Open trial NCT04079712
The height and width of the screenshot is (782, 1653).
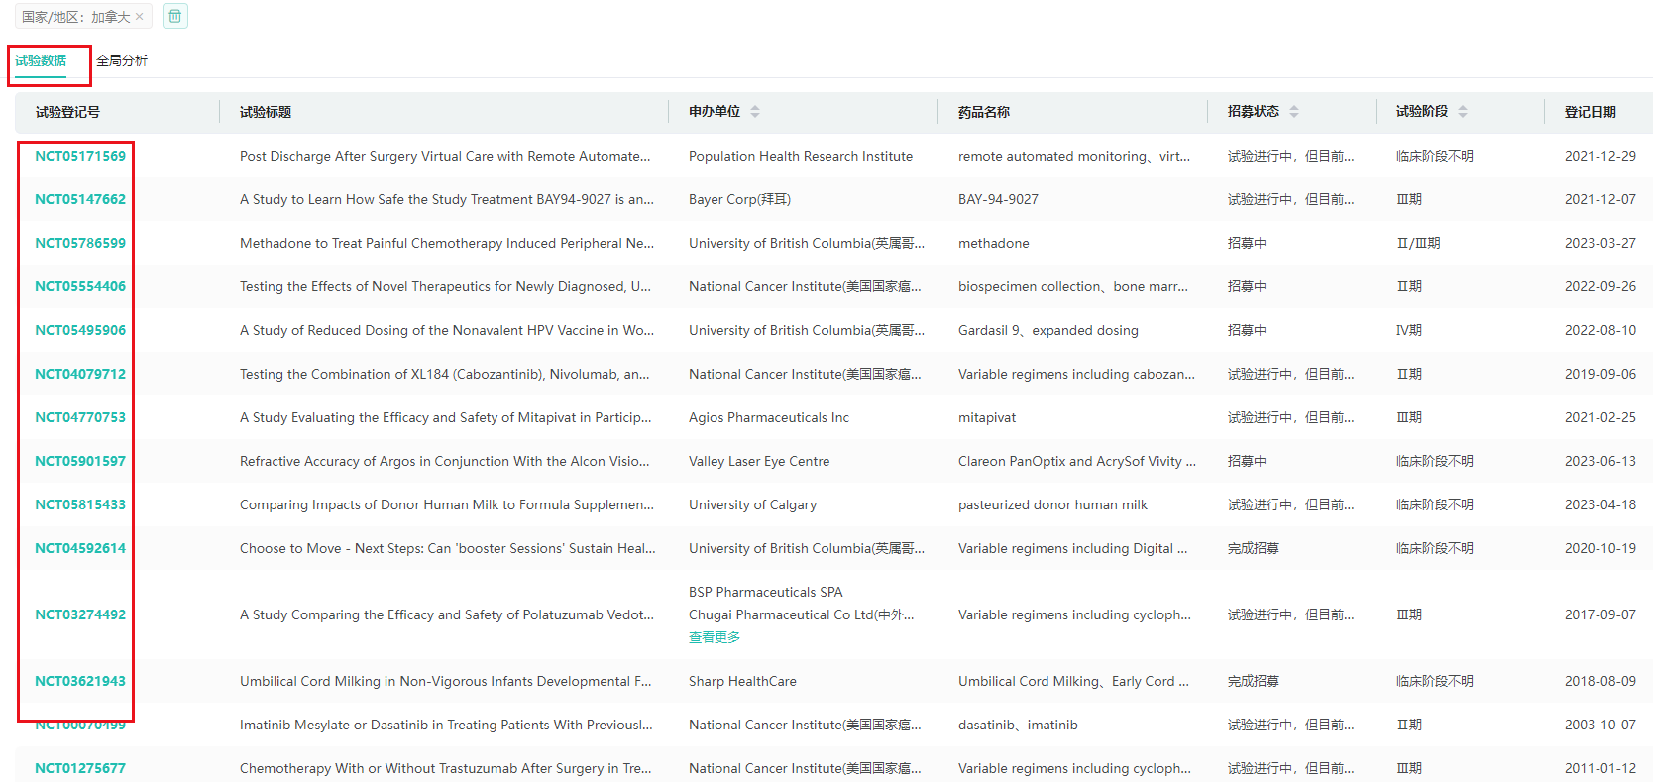(x=80, y=374)
